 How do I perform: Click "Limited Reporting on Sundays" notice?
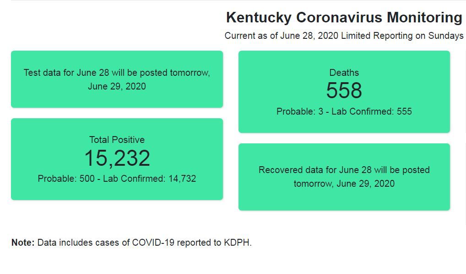[402, 36]
